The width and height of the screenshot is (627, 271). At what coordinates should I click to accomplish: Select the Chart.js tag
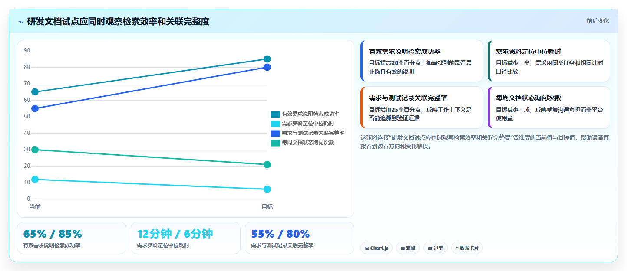click(376, 248)
